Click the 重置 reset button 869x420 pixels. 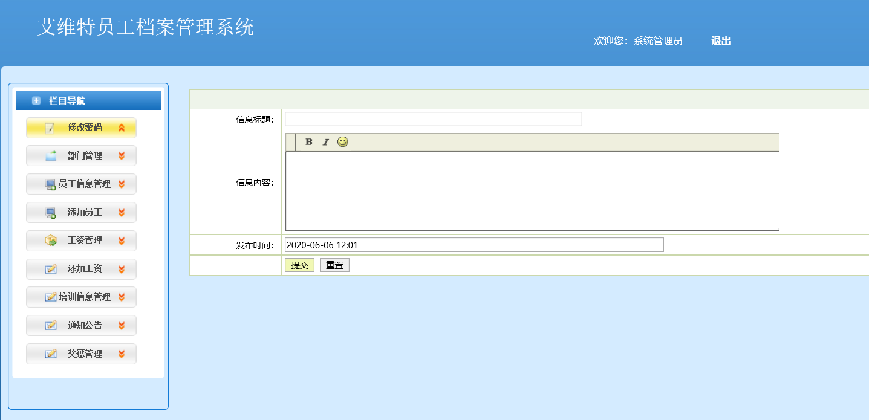click(334, 265)
